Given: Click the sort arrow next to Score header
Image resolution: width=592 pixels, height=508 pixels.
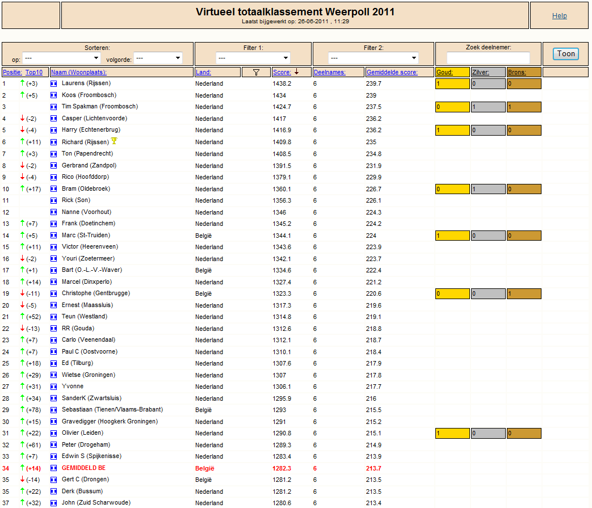Looking at the screenshot, I should (297, 72).
